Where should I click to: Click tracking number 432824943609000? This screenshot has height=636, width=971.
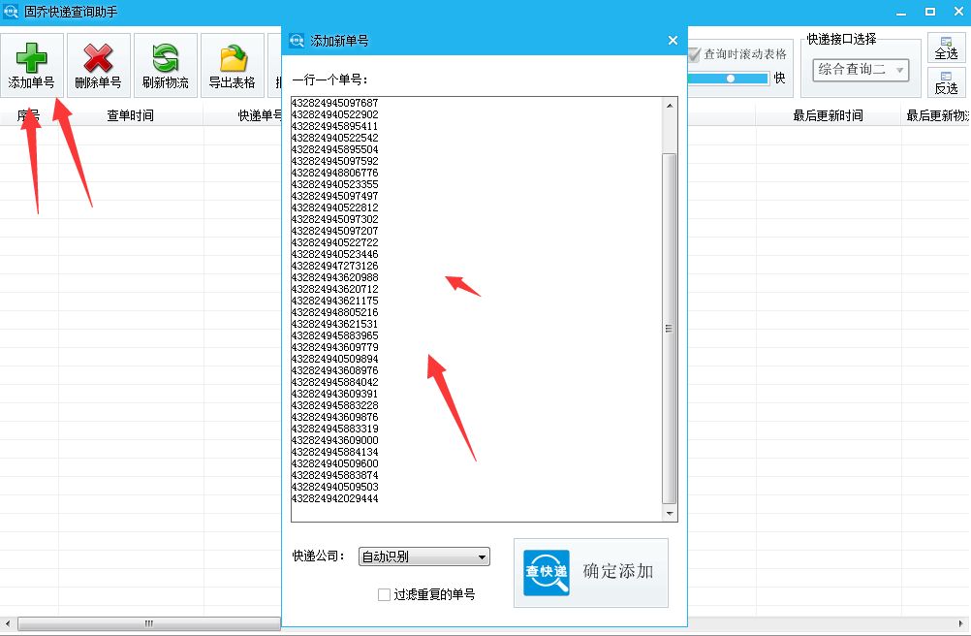(x=335, y=440)
